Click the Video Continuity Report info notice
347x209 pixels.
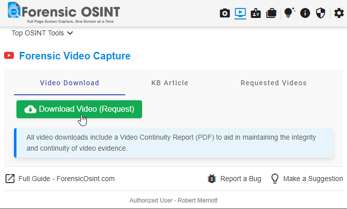[x=173, y=143]
